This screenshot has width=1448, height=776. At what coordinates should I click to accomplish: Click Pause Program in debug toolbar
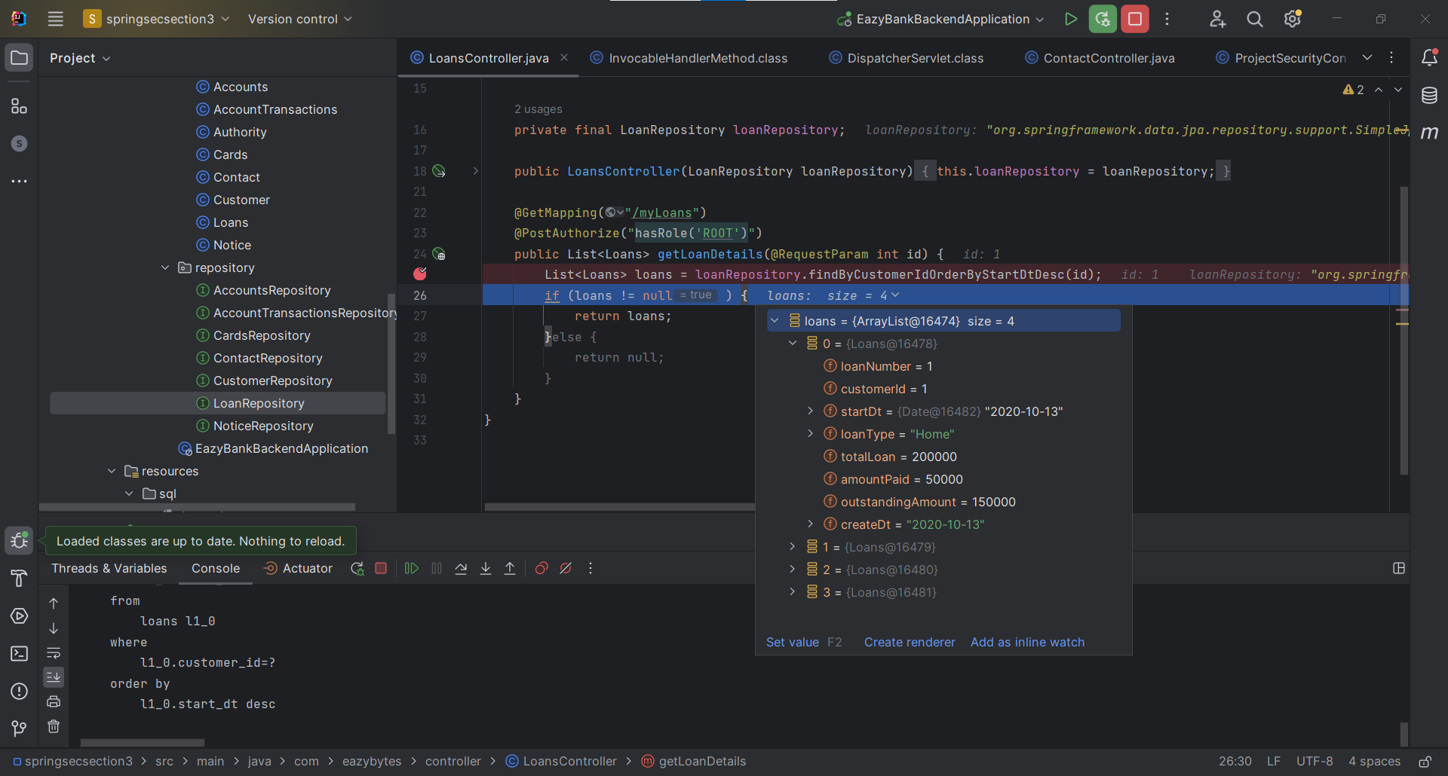(x=437, y=568)
